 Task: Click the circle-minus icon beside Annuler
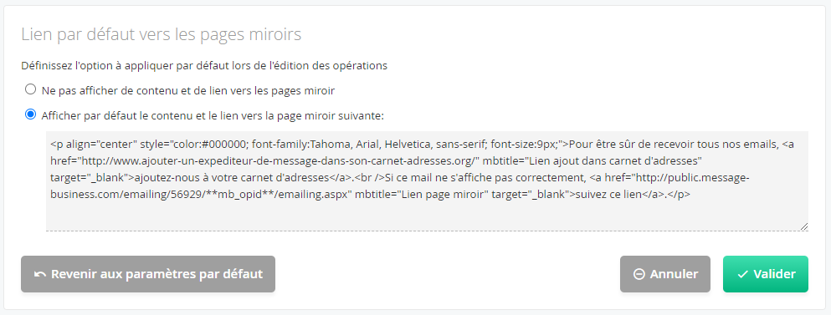[639, 274]
